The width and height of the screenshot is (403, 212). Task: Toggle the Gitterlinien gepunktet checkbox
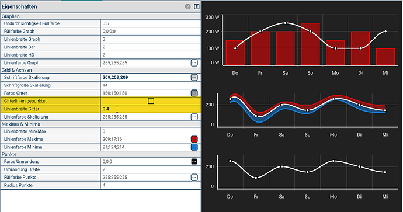tap(151, 101)
